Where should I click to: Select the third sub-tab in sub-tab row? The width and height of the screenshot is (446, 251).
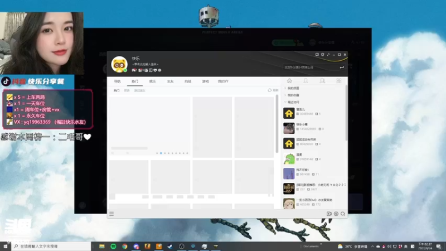click(x=140, y=90)
